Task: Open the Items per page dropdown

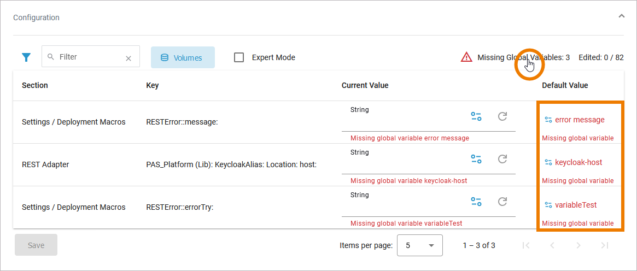Action: pyautogui.click(x=419, y=245)
